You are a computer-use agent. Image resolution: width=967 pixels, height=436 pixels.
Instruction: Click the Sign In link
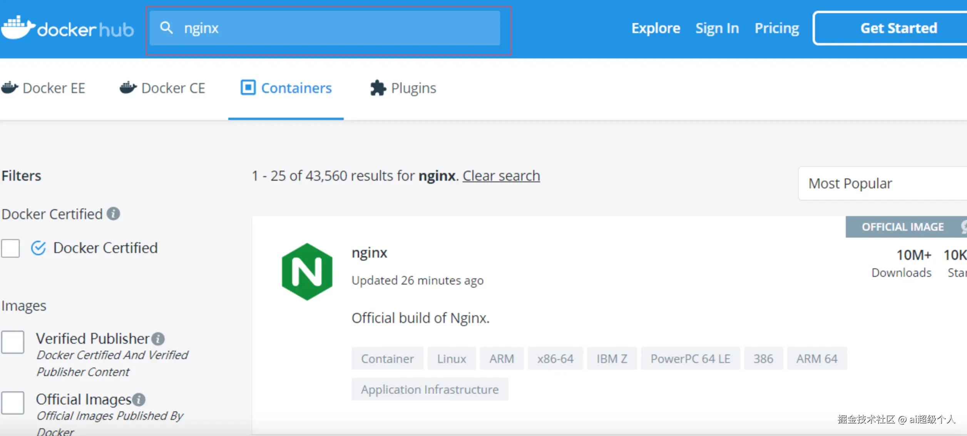(717, 28)
